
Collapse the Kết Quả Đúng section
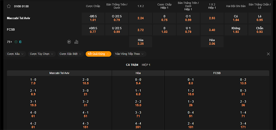click(98, 54)
